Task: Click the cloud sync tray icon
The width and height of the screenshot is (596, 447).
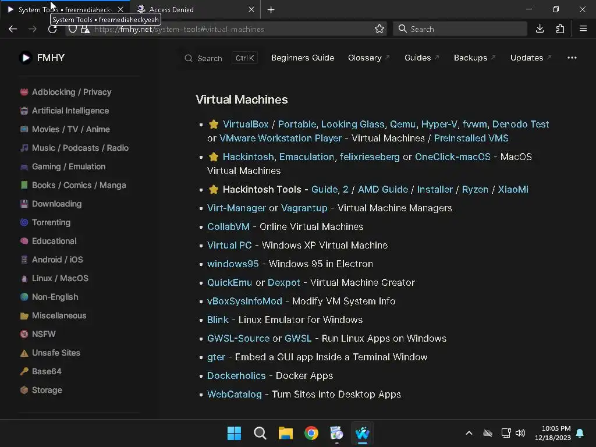Action: (x=488, y=433)
